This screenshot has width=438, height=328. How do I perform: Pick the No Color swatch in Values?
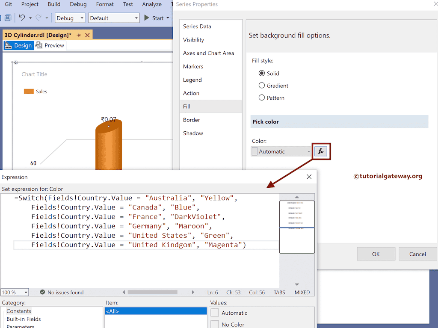215,325
